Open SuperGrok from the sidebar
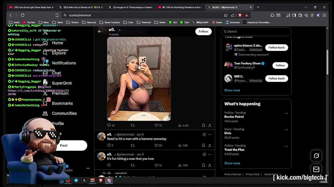The height and width of the screenshot is (187, 334). [57, 83]
